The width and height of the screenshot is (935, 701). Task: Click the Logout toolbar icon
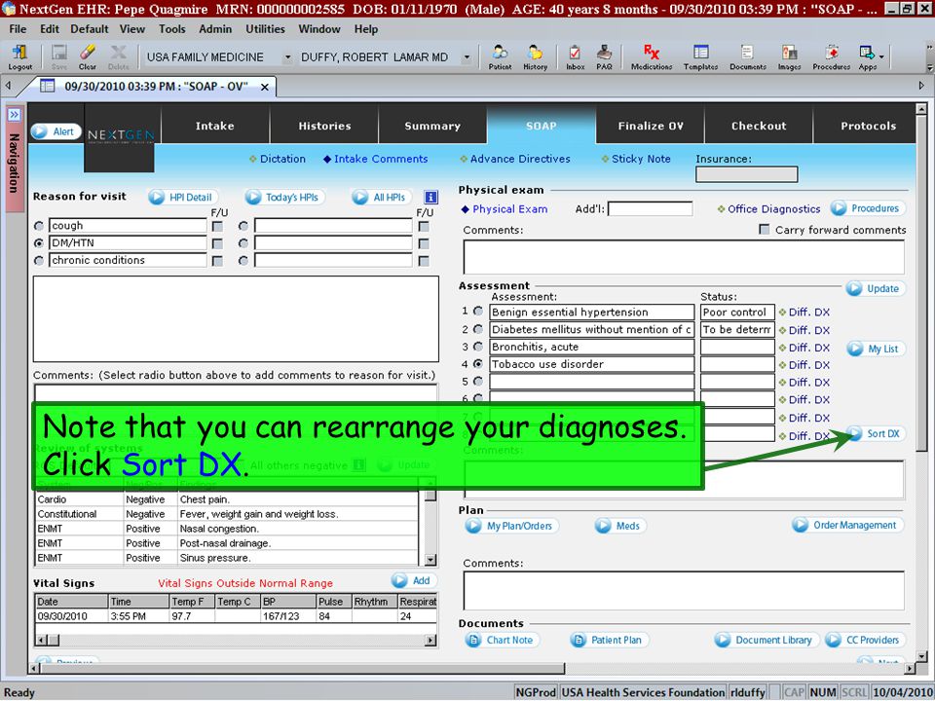[x=19, y=57]
